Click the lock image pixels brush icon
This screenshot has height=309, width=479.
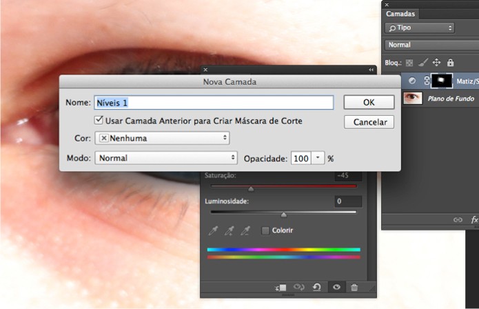point(423,62)
